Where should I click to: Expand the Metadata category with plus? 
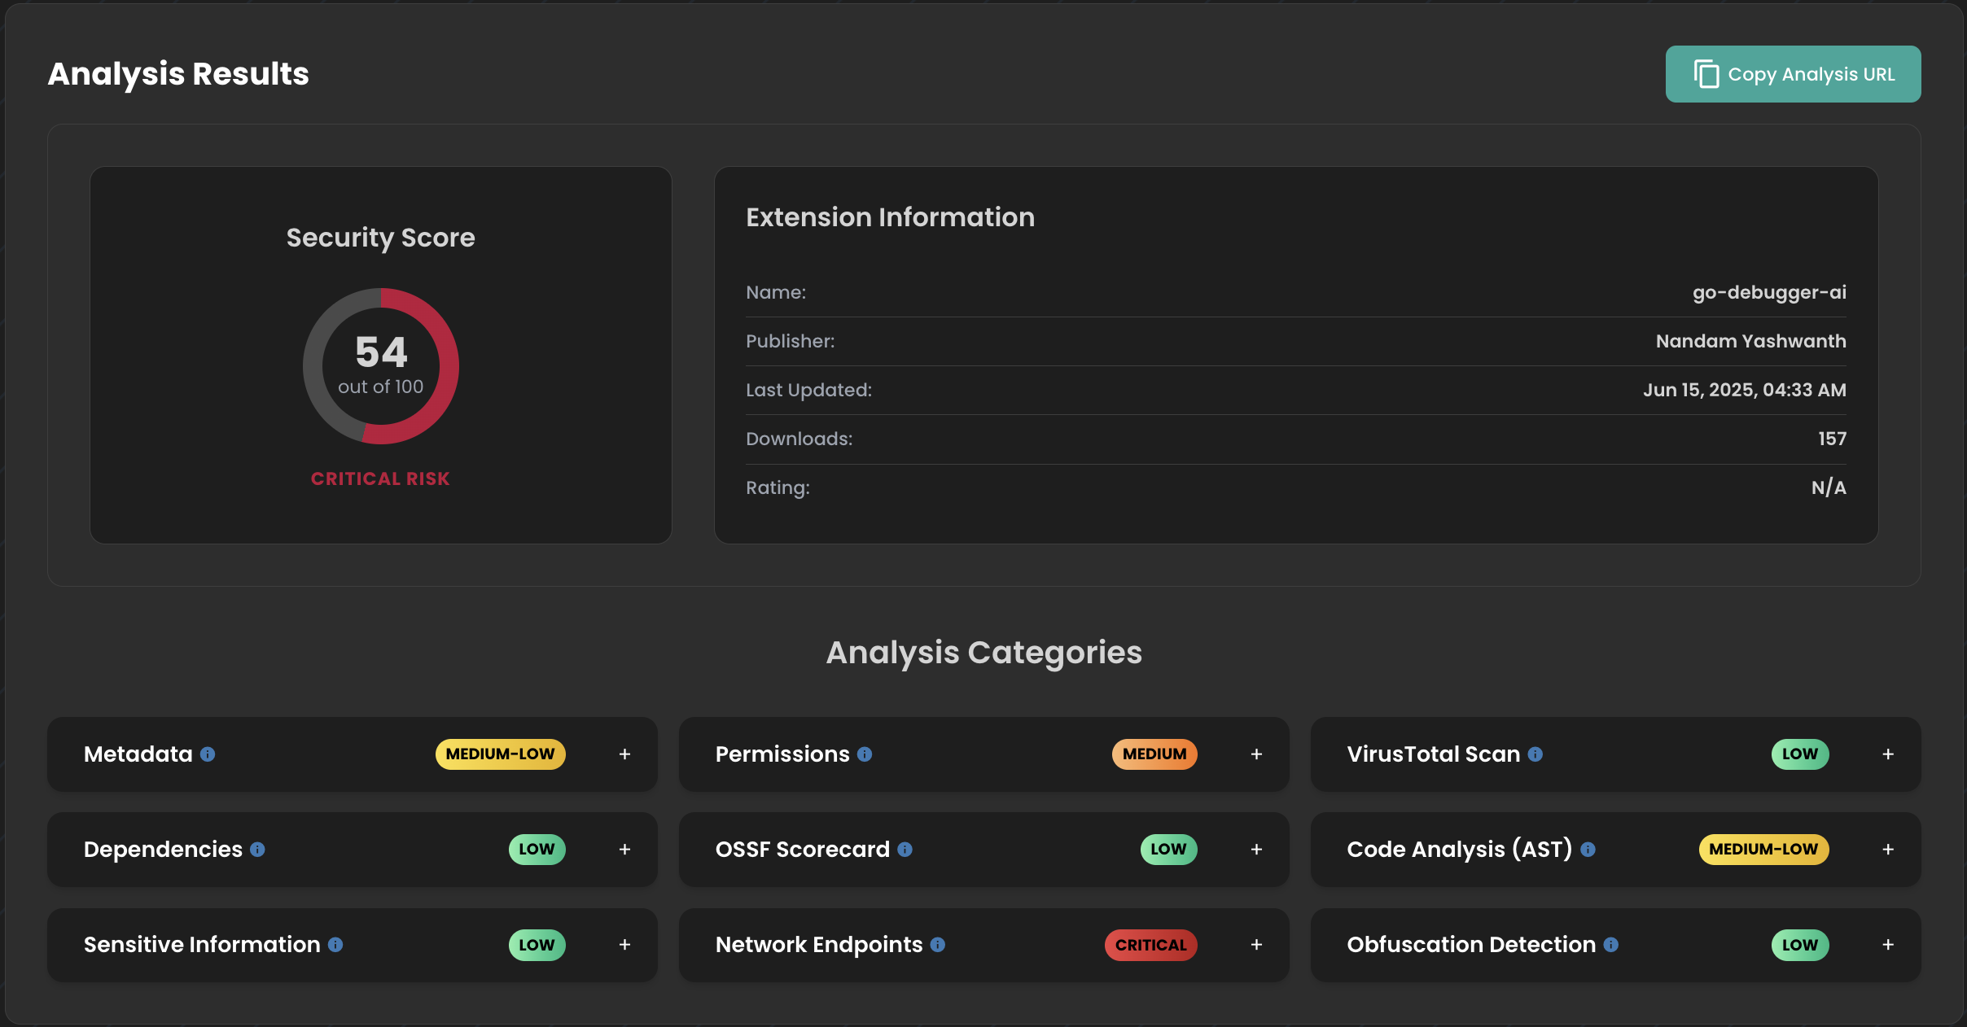tap(624, 754)
